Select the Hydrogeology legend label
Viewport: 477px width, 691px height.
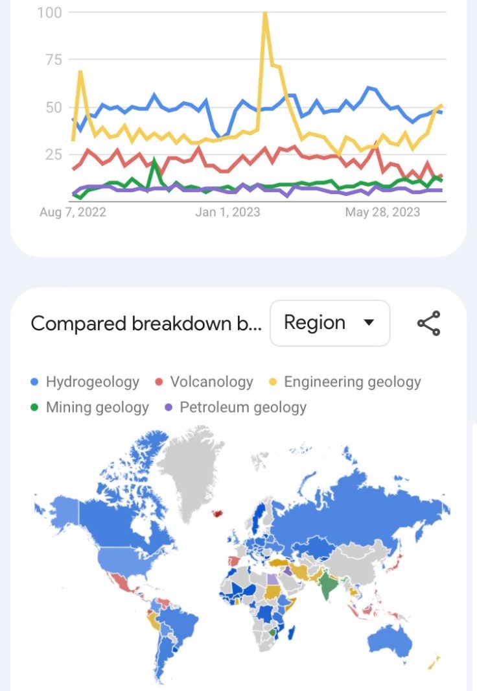pos(92,382)
